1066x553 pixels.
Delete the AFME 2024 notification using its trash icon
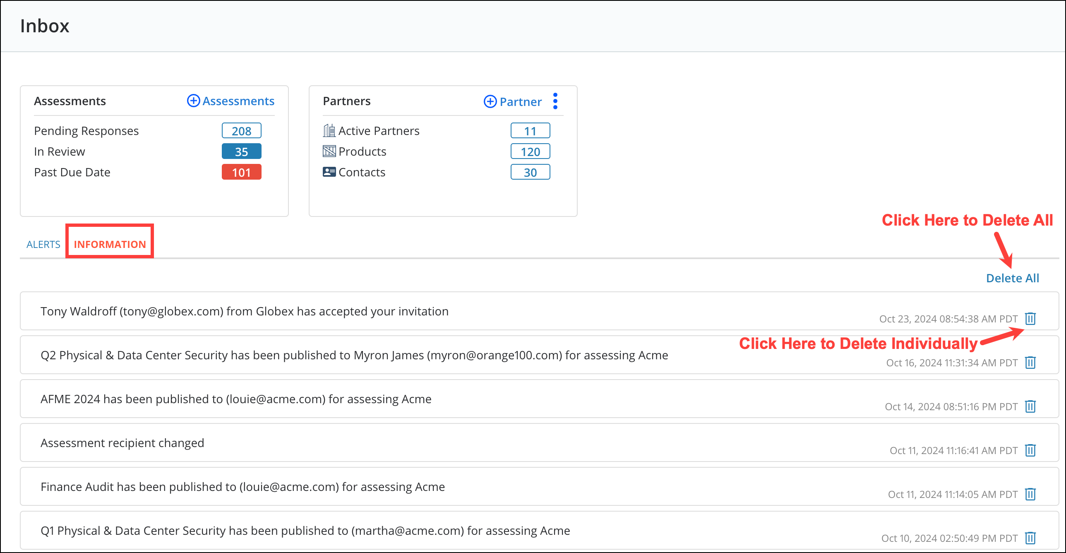click(x=1030, y=406)
